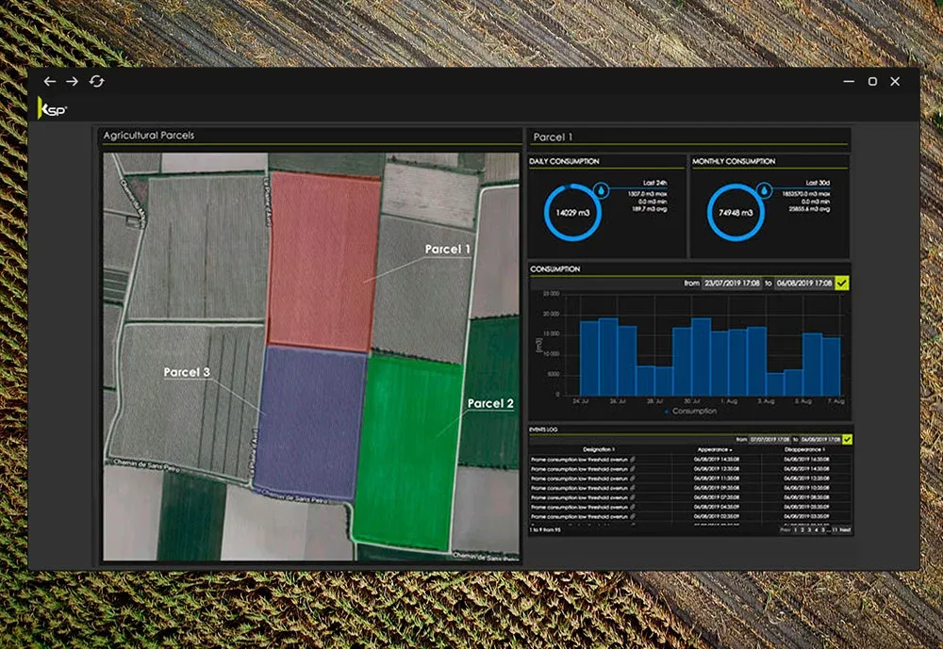
Task: Click the Daily Consumption water drop icon
Action: tap(600, 190)
